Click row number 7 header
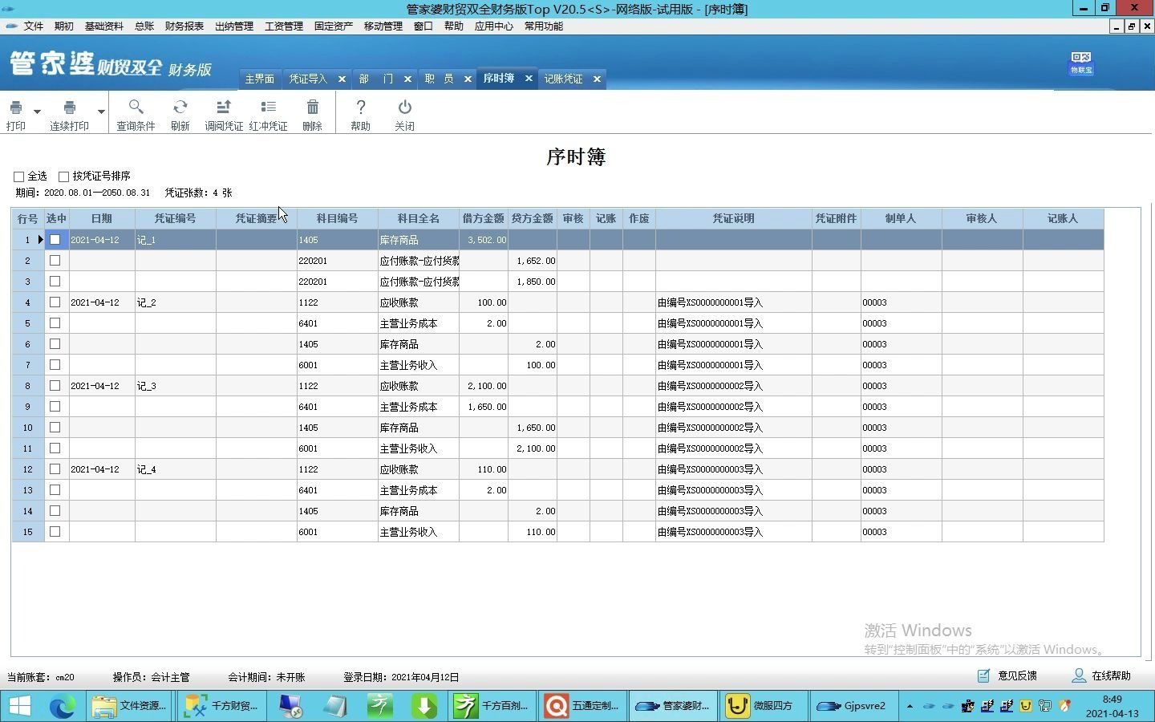The image size is (1155, 722). [x=27, y=365]
